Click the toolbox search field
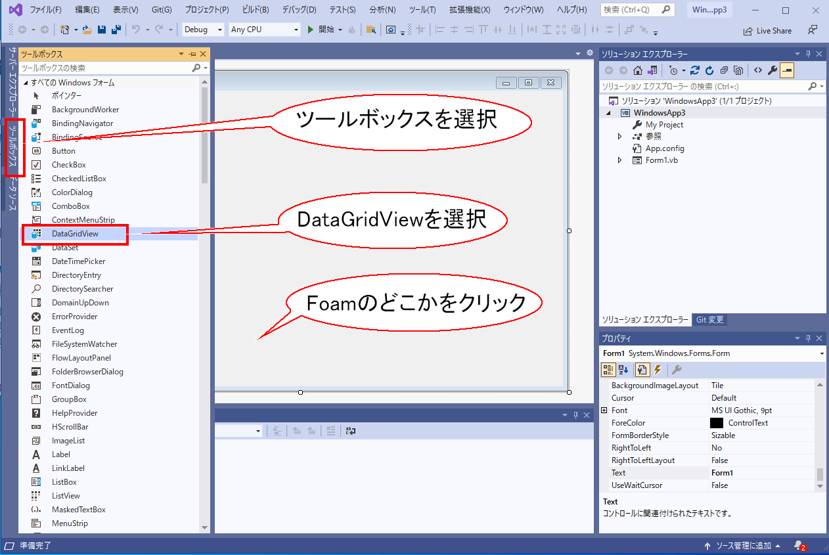Image resolution: width=829 pixels, height=555 pixels. click(105, 68)
